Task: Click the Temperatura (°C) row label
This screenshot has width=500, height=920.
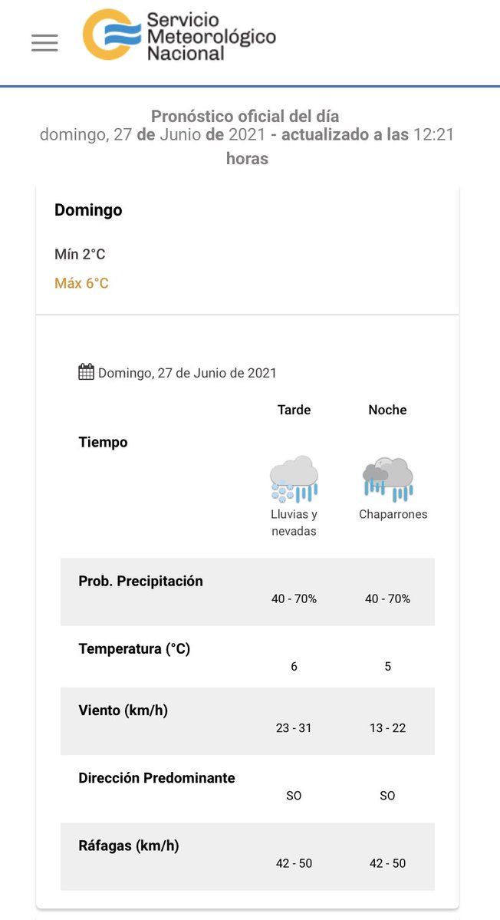Action: [x=134, y=648]
